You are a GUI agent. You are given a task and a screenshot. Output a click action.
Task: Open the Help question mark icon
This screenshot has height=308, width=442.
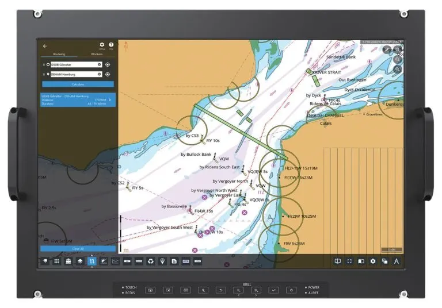tap(111, 44)
